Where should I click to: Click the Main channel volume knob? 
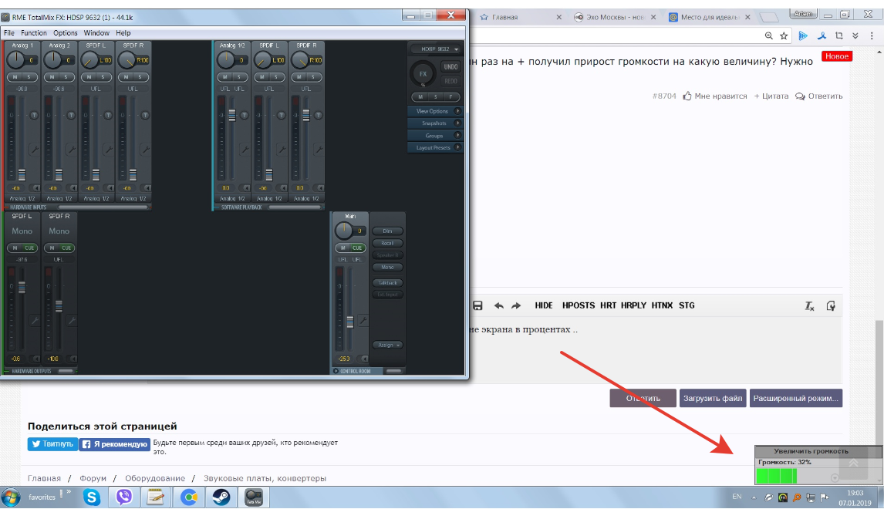tap(343, 231)
